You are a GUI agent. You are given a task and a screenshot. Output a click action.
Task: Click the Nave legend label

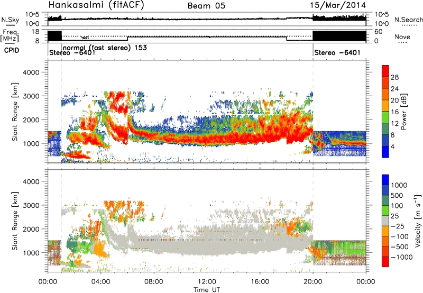[x=402, y=37]
